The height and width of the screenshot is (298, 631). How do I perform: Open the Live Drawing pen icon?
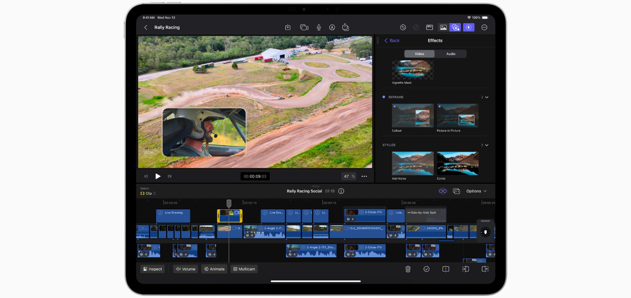point(332,27)
